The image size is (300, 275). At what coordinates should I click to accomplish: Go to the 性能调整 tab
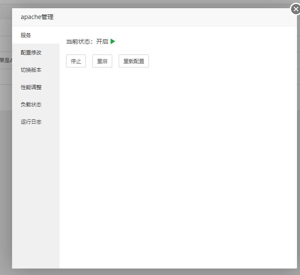pos(31,87)
